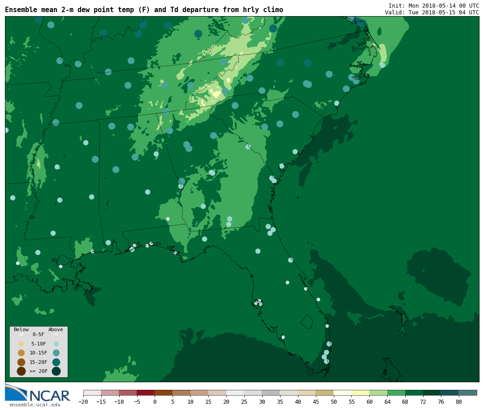
Task: Choose the pale pink colorbar swatch between -20 and -15
Action: (92, 393)
